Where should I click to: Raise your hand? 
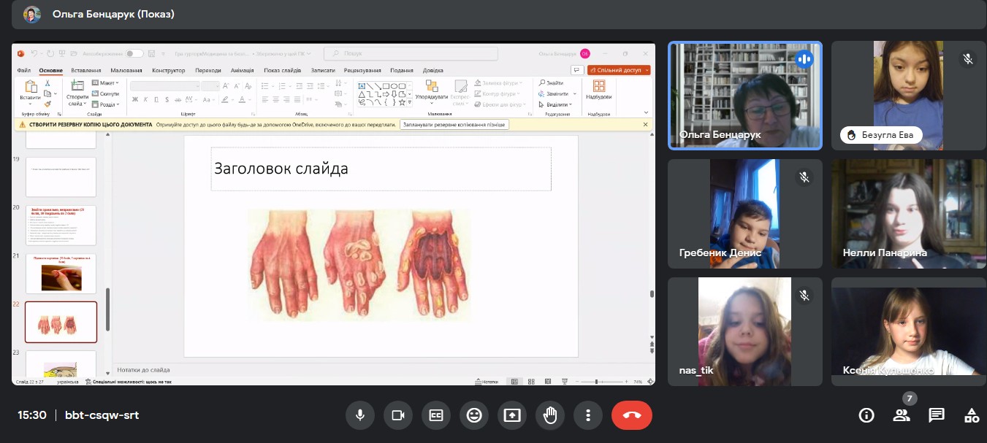coord(550,415)
